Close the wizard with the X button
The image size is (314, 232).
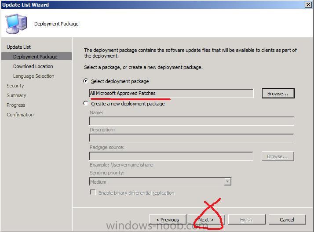coord(308,4)
